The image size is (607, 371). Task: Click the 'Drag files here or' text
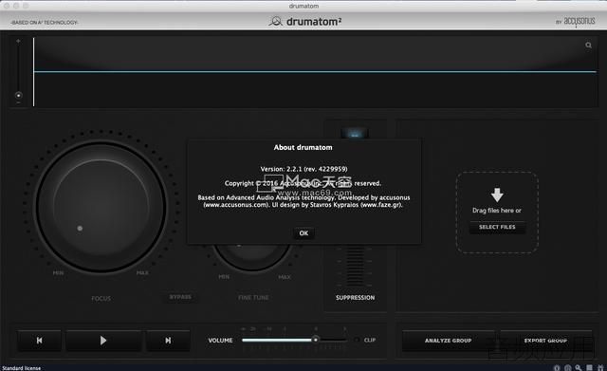497,211
